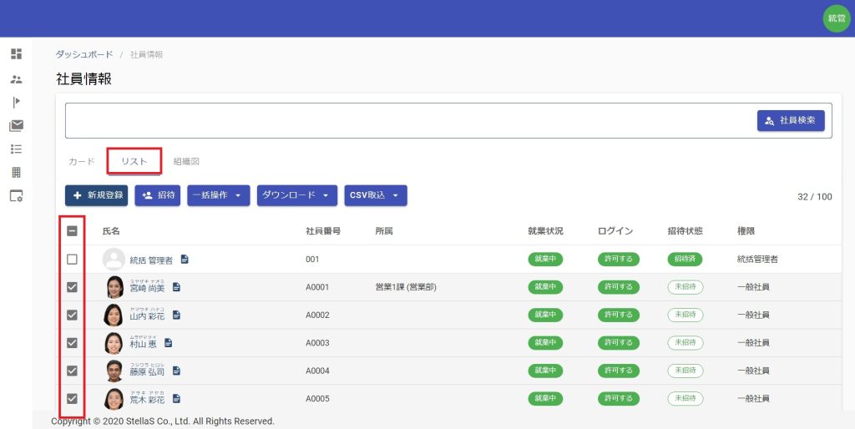The width and height of the screenshot is (855, 429).
Task: Expand the 一括操作 dropdown
Action: click(218, 195)
